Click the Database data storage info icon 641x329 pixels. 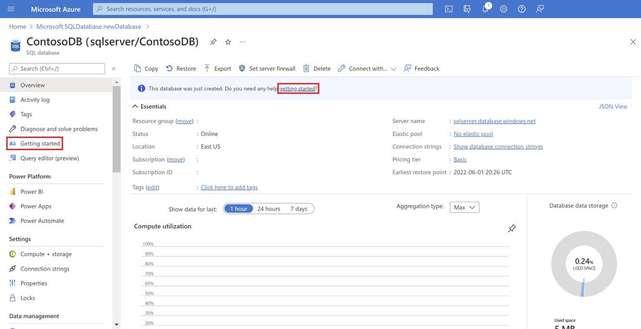614,206
